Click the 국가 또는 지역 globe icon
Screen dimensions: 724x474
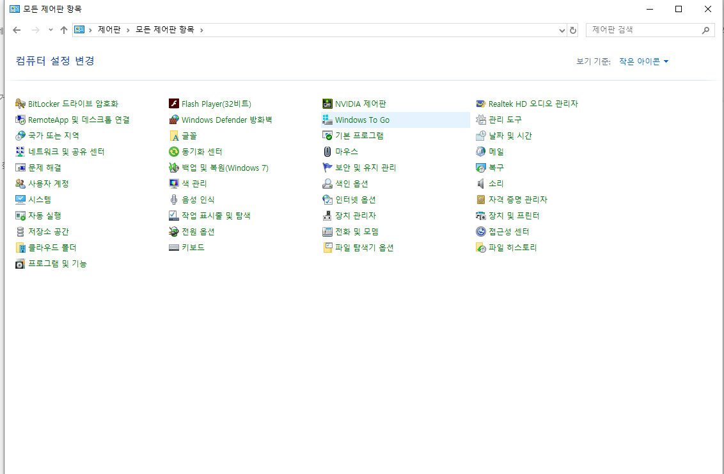pyautogui.click(x=20, y=136)
